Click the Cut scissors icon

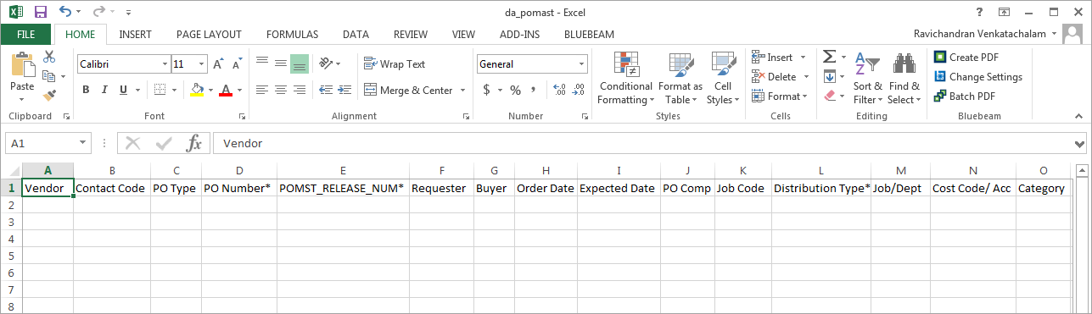49,57
